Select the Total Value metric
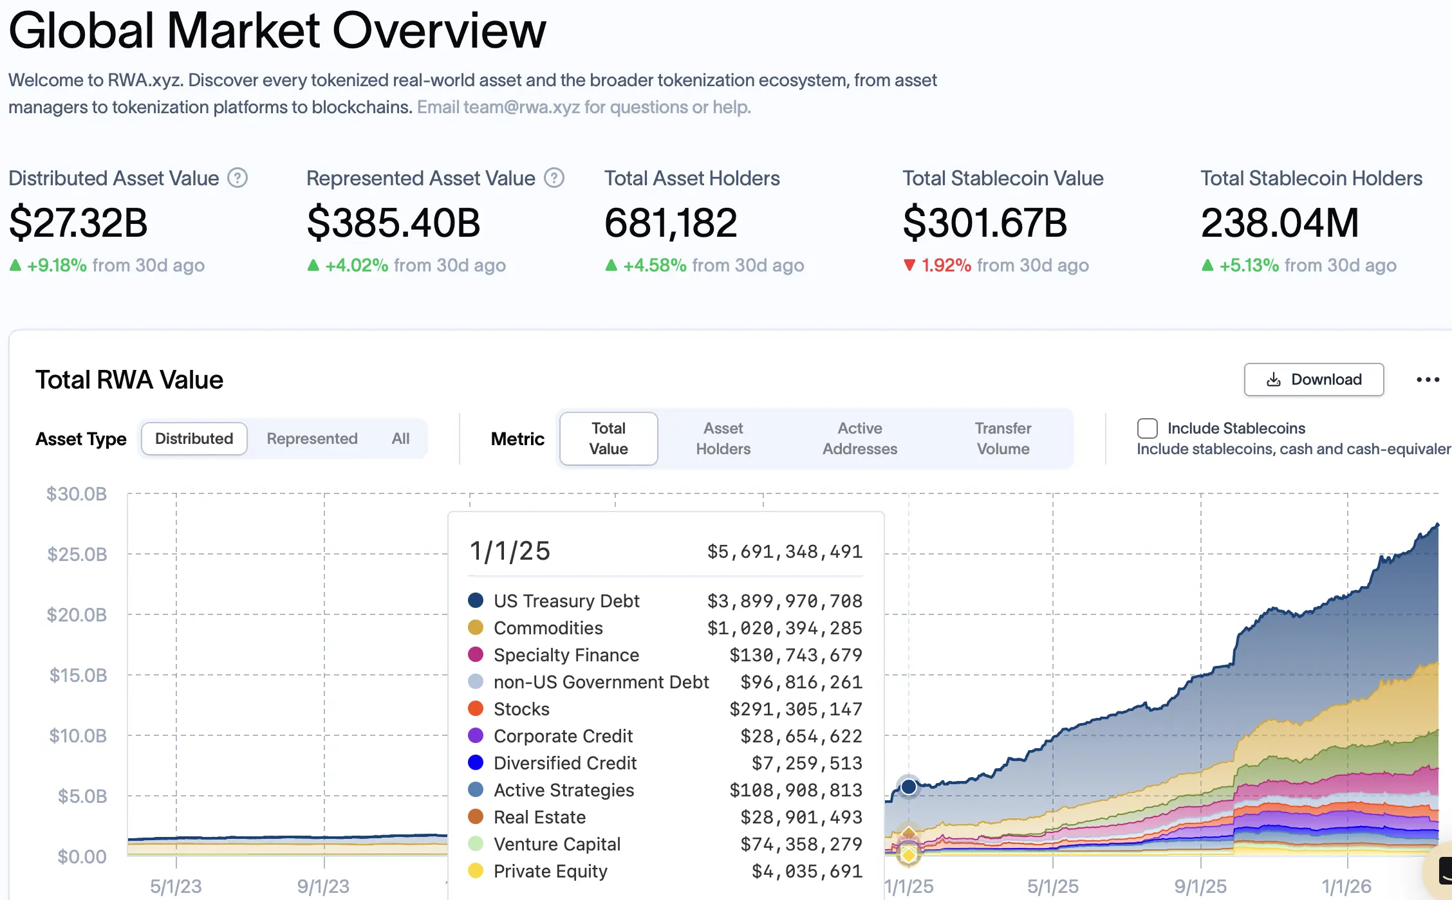Image resolution: width=1452 pixels, height=900 pixels. tap(608, 438)
